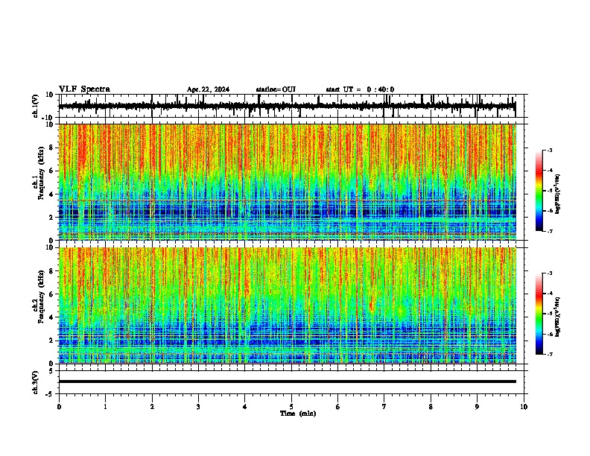Viewport: 590px width, 456px height.
Task: Click the ch.3 flat black trace line
Action: (287, 381)
